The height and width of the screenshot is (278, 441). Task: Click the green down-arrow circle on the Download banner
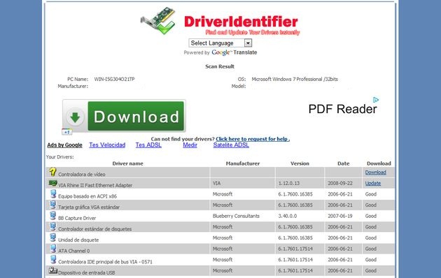click(75, 117)
